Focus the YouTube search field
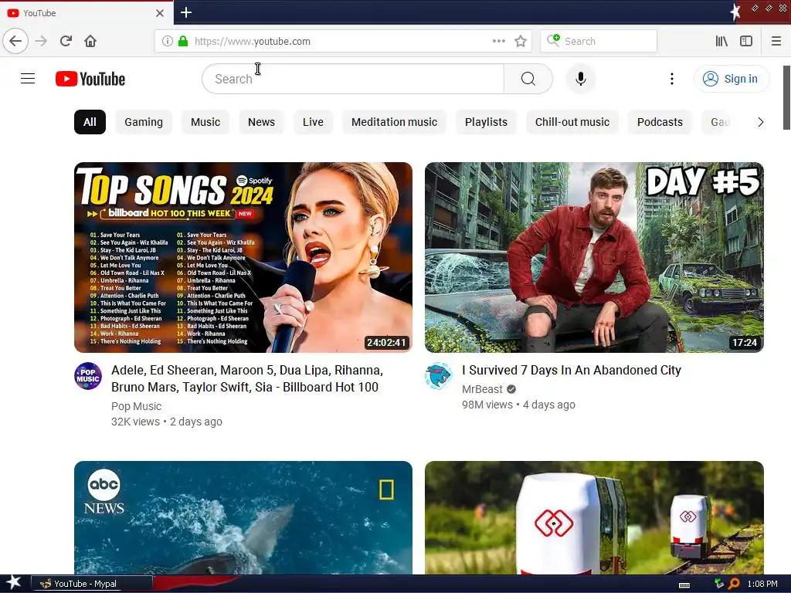Screen dimensions: 791x593 pyautogui.click(x=353, y=79)
